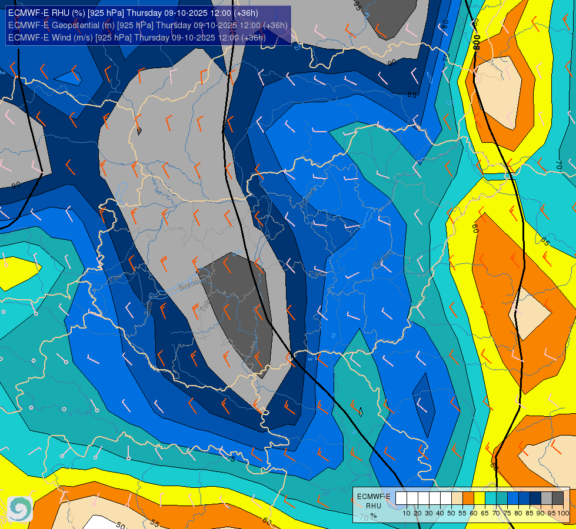Click the 'RHU' label in the legend
Image resolution: width=576 pixels, height=529 pixels.
(374, 506)
